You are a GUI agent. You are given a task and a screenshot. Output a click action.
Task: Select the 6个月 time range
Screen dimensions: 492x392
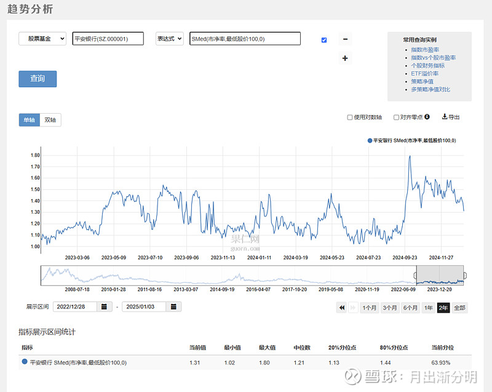410,308
